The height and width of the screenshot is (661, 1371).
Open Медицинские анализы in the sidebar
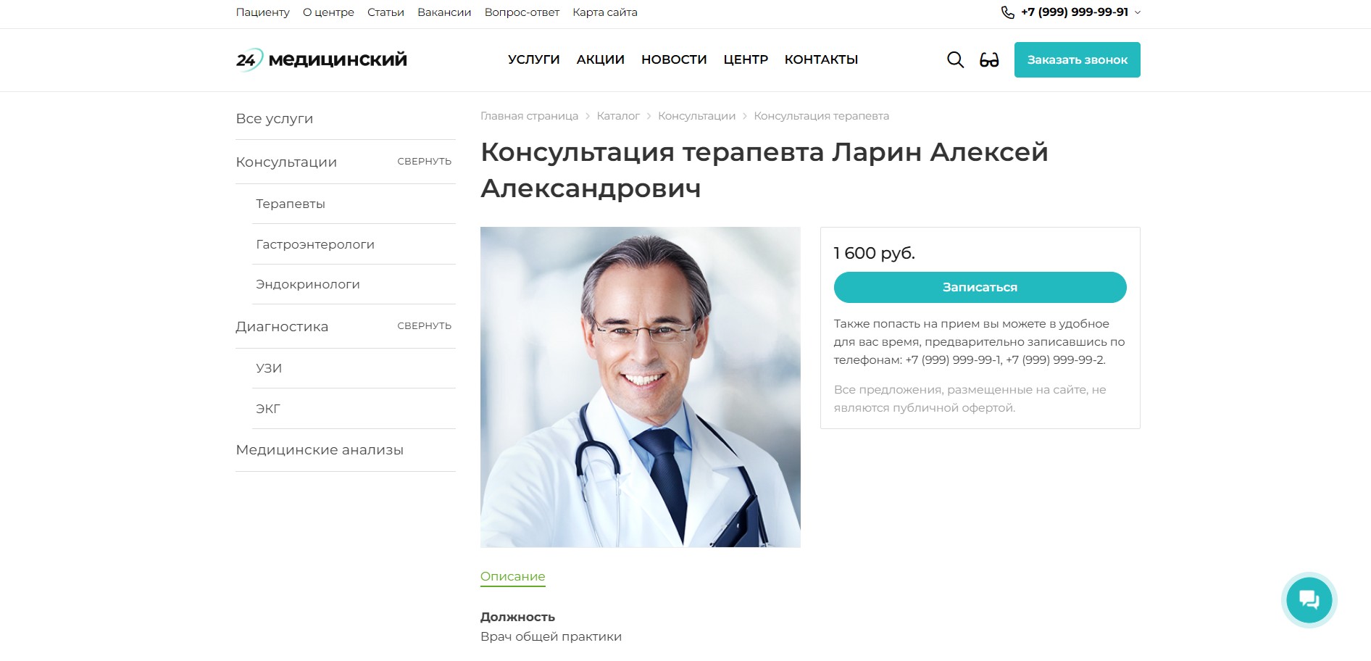[320, 450]
